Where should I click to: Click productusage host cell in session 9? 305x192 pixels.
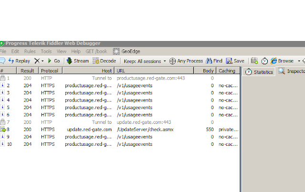pos(88,137)
